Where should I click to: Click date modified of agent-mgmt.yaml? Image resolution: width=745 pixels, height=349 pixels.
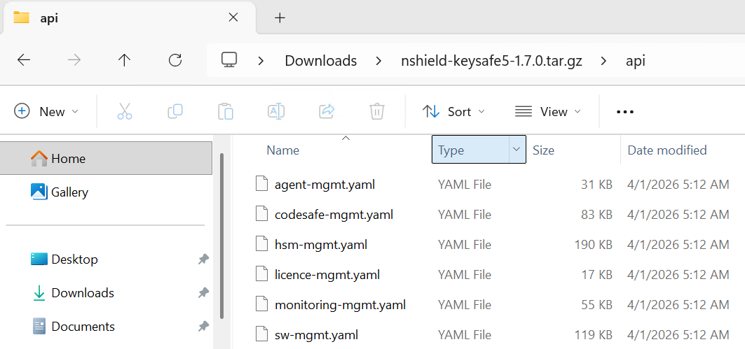point(678,185)
